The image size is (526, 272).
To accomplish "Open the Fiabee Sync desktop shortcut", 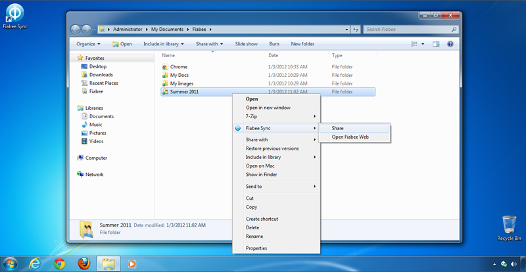I will [x=14, y=16].
